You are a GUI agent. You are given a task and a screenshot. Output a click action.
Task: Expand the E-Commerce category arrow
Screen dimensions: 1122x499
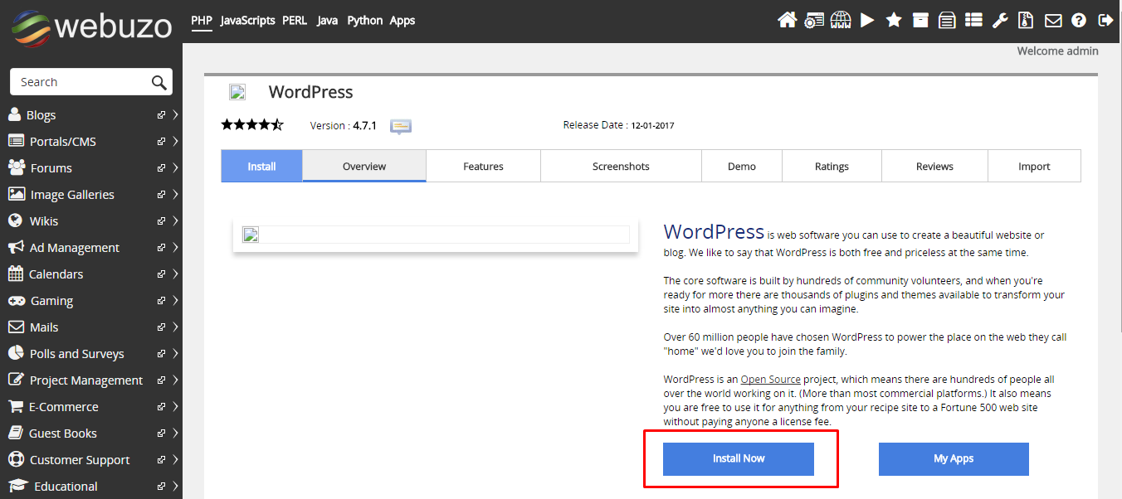[175, 406]
